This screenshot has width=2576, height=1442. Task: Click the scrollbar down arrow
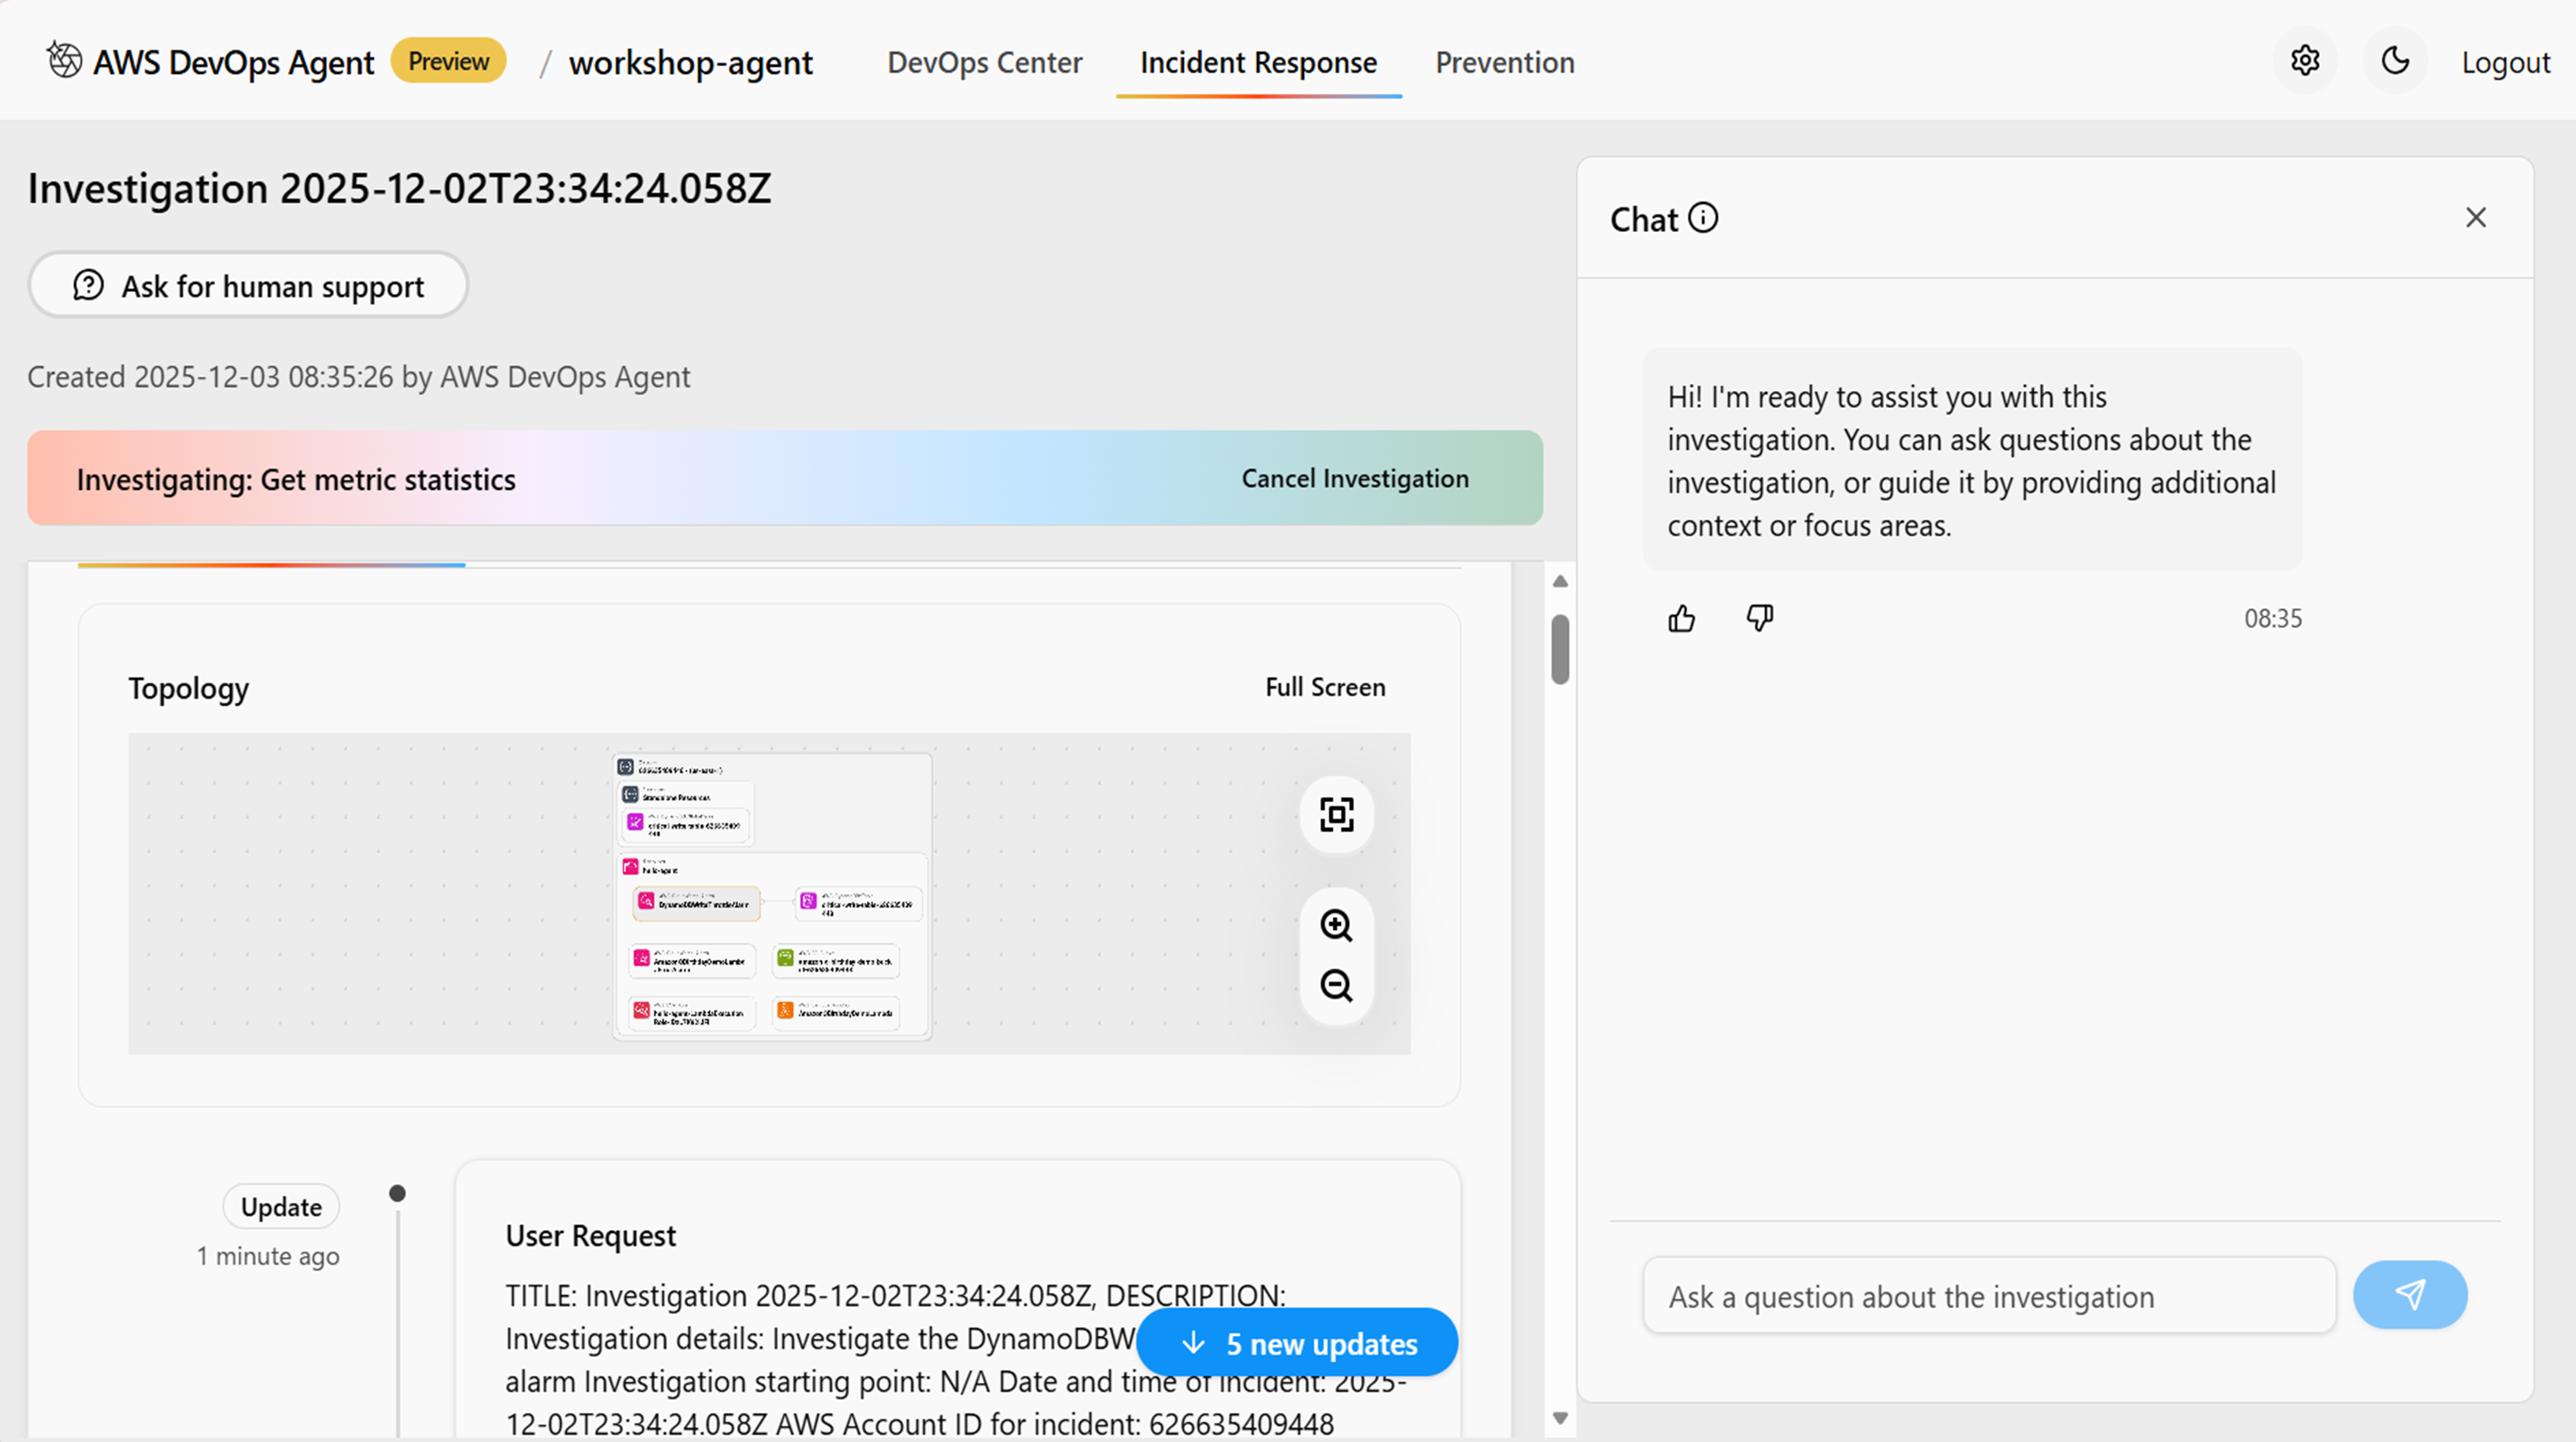click(1560, 1418)
